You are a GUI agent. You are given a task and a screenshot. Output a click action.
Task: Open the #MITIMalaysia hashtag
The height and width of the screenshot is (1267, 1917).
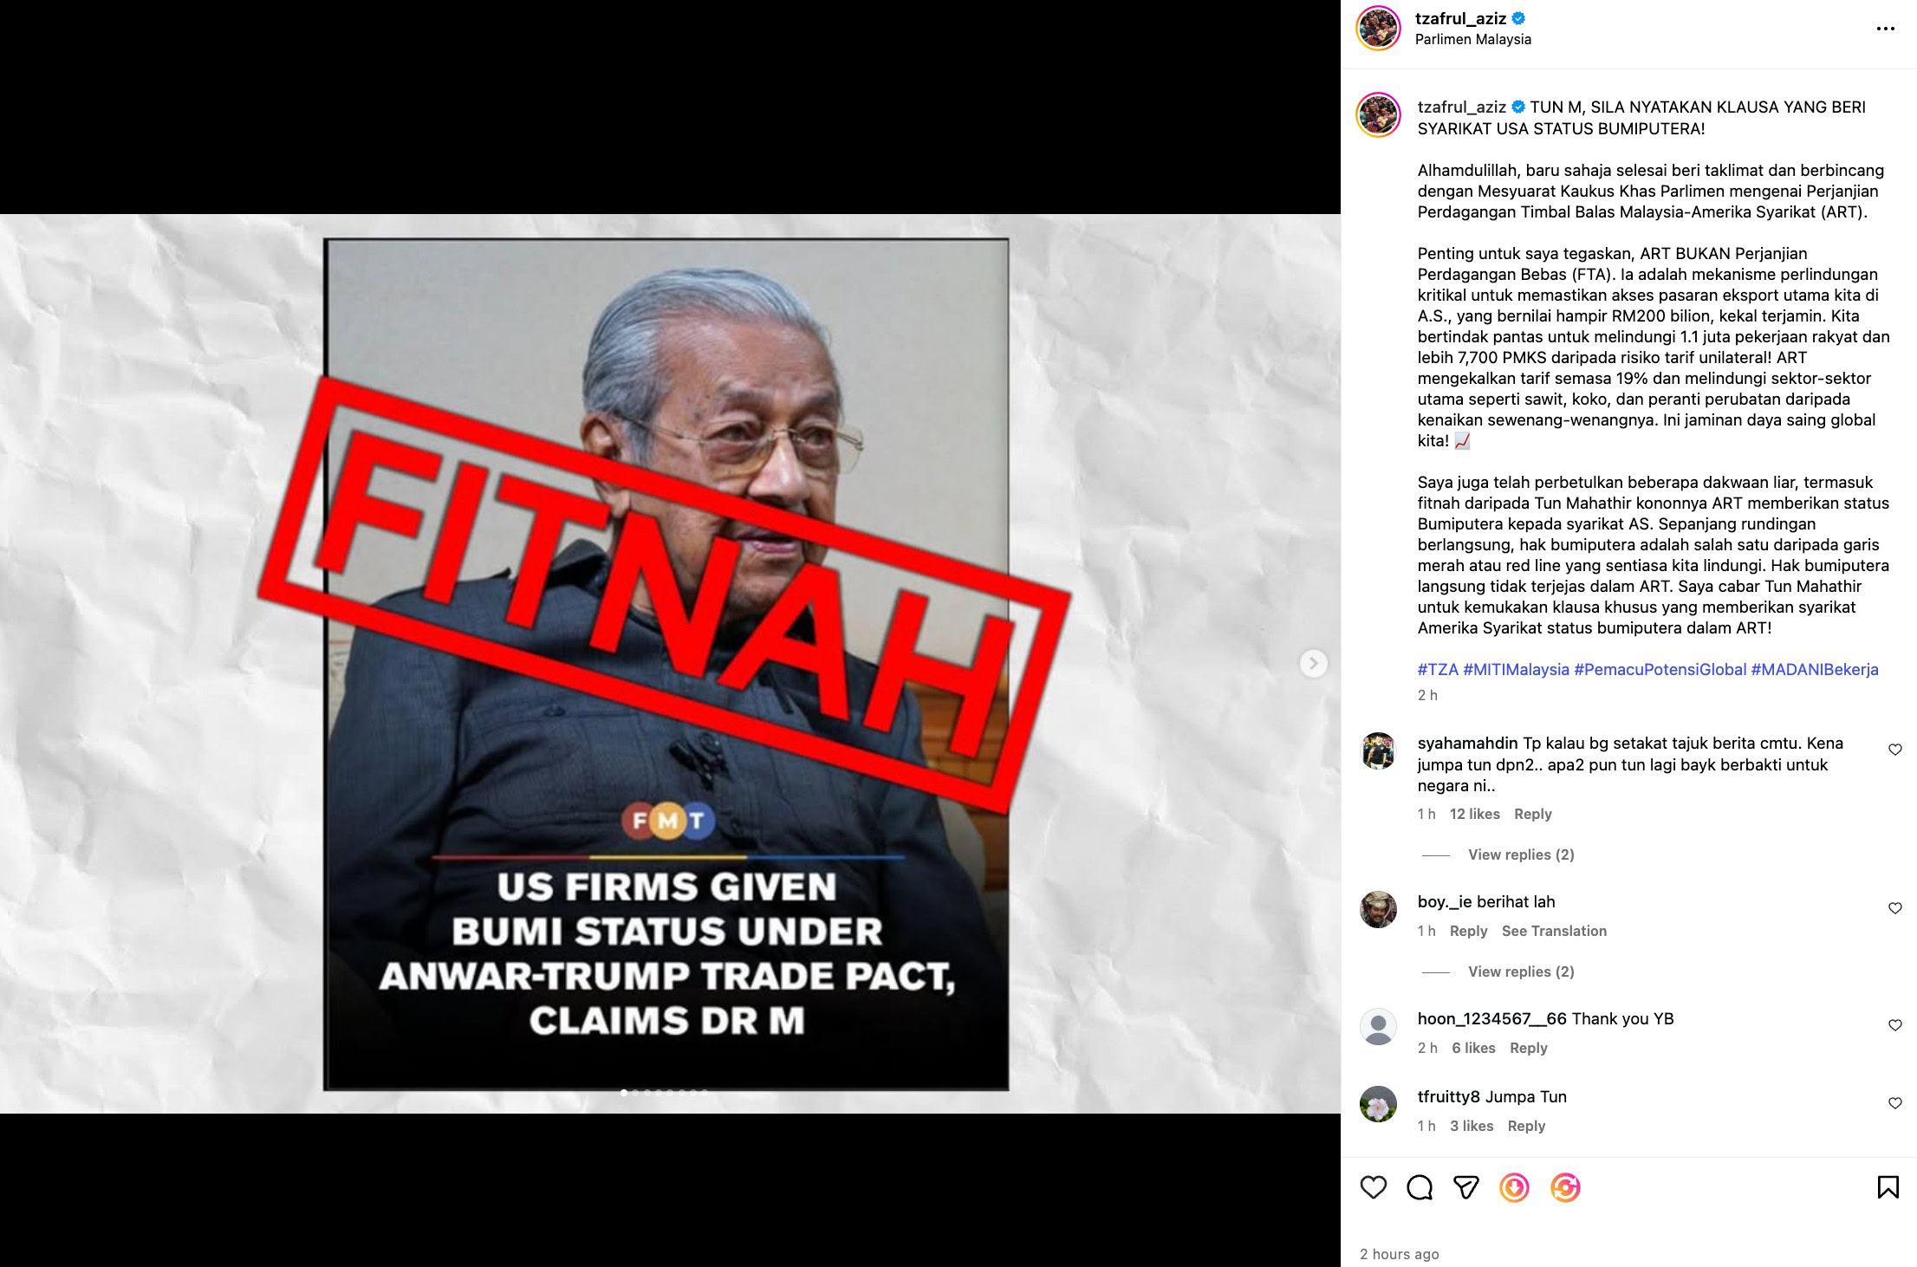pyautogui.click(x=1516, y=669)
